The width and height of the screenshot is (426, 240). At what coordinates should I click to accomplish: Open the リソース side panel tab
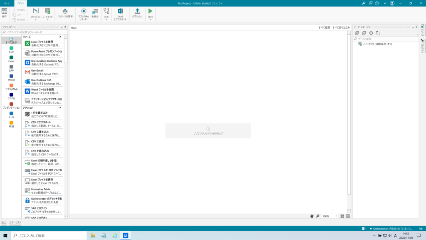tap(423, 30)
